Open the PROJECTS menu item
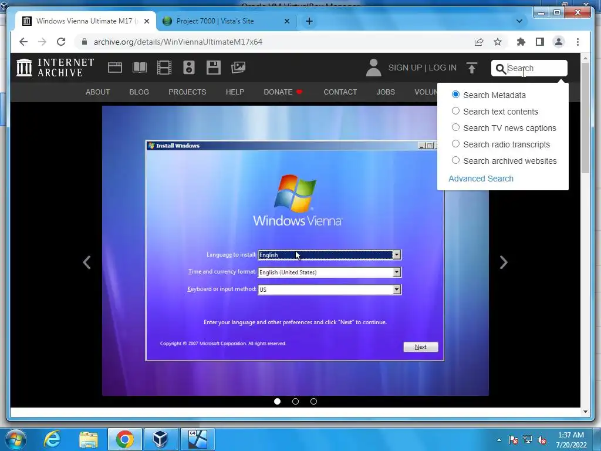Image resolution: width=601 pixels, height=451 pixels. coord(187,92)
